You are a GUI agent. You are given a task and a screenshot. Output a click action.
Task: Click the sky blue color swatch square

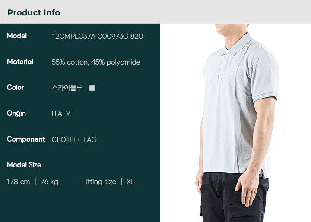click(x=92, y=88)
